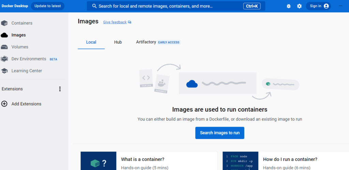Switch to the Hub tab

pyautogui.click(x=118, y=42)
